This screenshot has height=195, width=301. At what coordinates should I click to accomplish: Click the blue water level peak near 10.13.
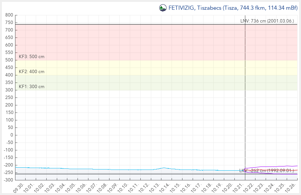point(164,168)
